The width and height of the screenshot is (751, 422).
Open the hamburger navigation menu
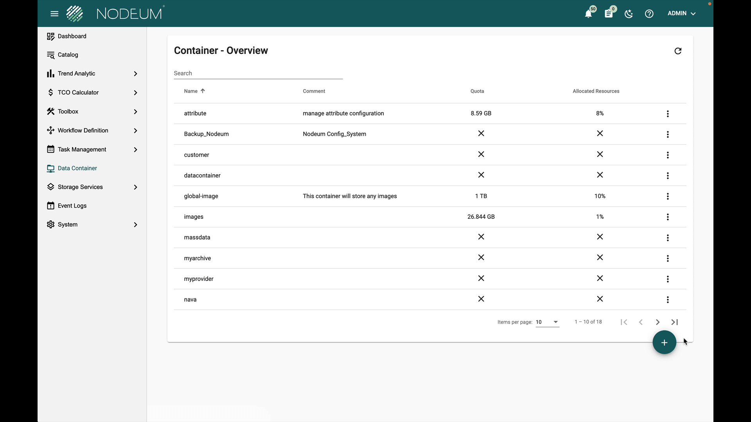click(x=54, y=14)
